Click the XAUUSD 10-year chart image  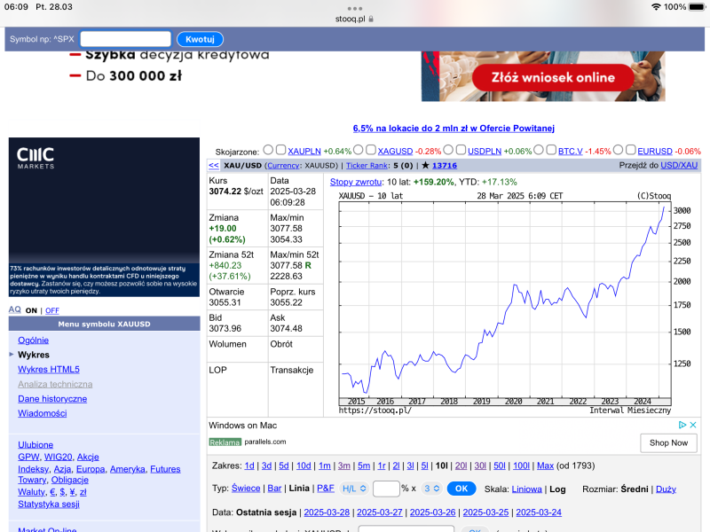[505, 302]
